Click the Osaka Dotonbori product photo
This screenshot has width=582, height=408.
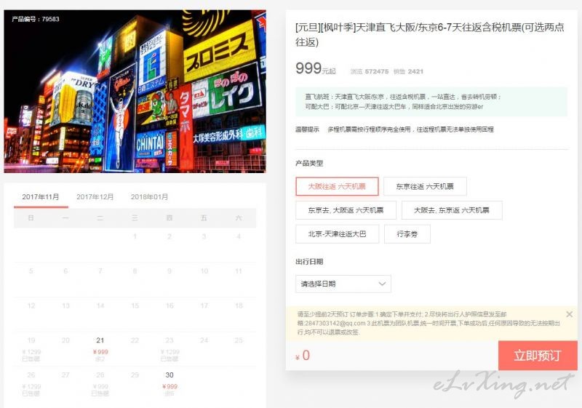tap(135, 91)
